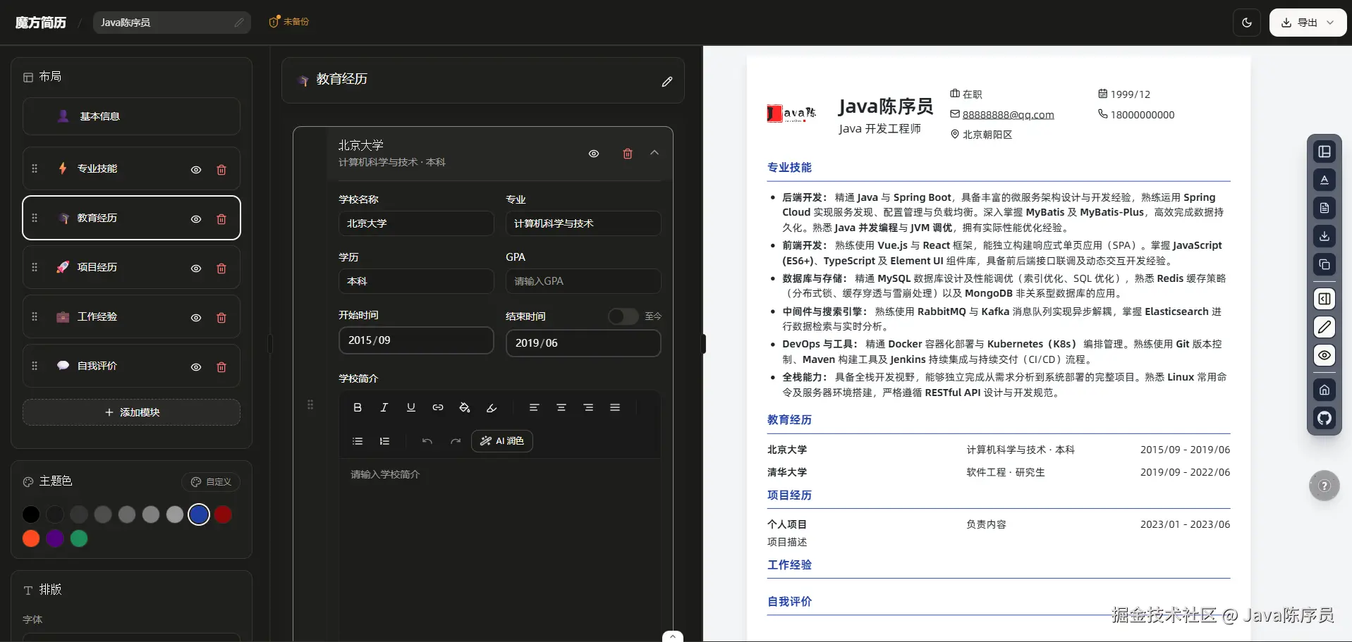The image size is (1352, 642).
Task: Click the typography icon in floating toolbar
Action: click(x=1324, y=180)
